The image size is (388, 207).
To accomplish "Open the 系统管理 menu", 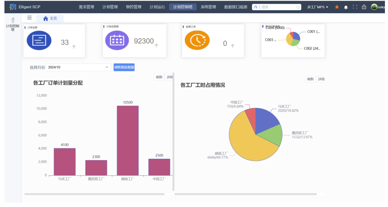I will (209, 6).
